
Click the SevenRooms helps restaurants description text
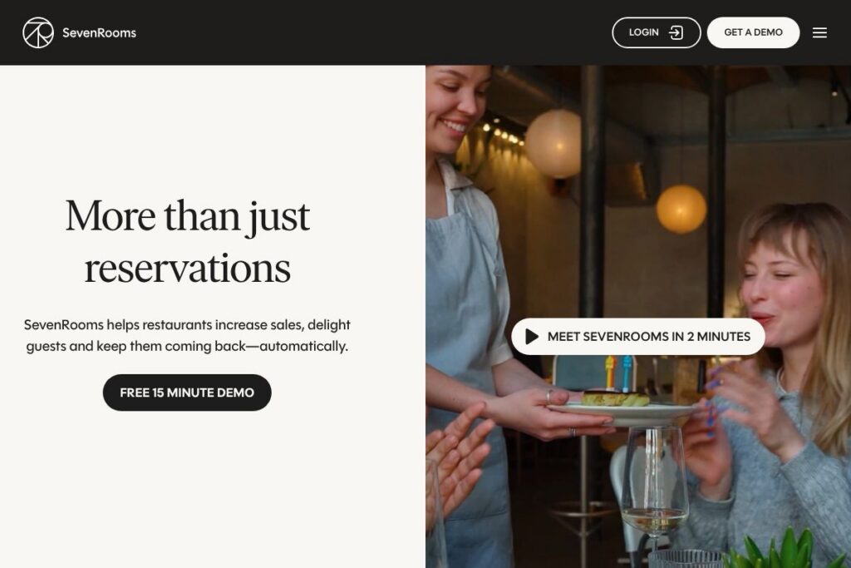[x=187, y=335]
